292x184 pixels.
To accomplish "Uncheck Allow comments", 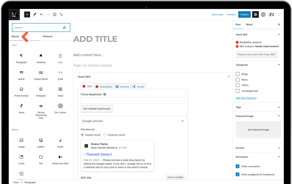I will pyautogui.click(x=237, y=166).
